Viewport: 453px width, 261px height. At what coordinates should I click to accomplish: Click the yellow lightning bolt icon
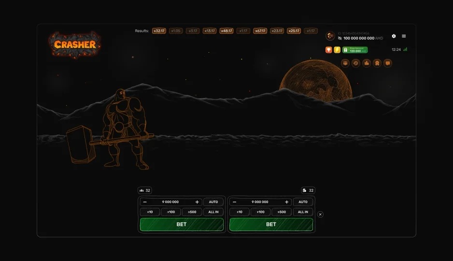[x=337, y=50]
